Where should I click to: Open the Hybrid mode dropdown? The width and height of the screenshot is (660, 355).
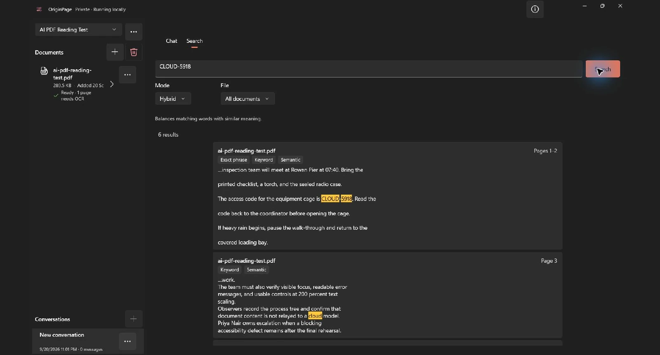(173, 99)
